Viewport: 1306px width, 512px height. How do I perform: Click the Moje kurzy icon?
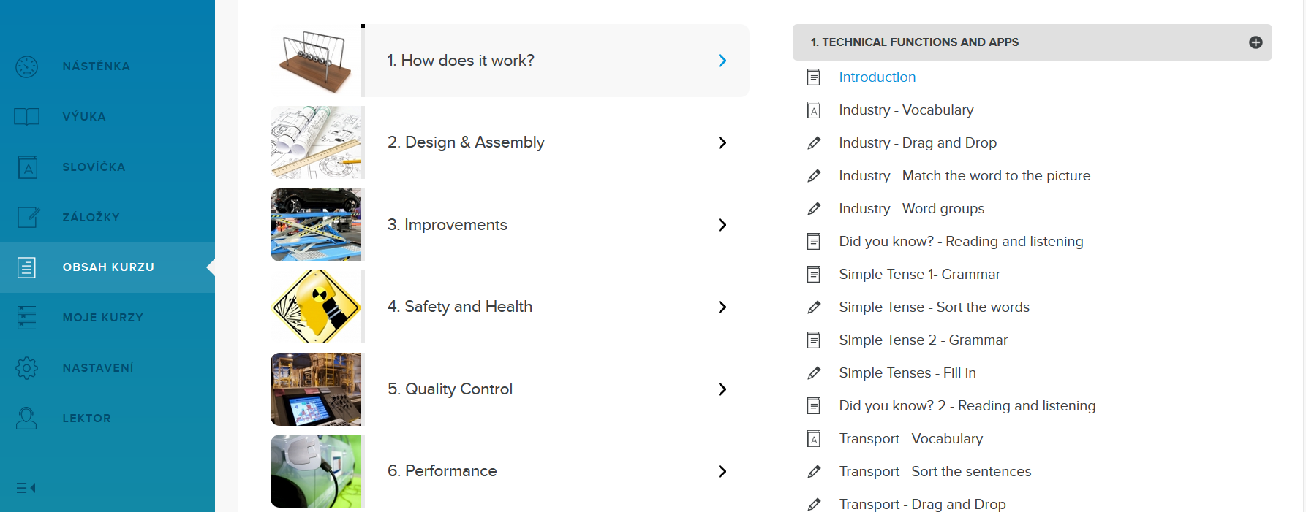coord(27,318)
